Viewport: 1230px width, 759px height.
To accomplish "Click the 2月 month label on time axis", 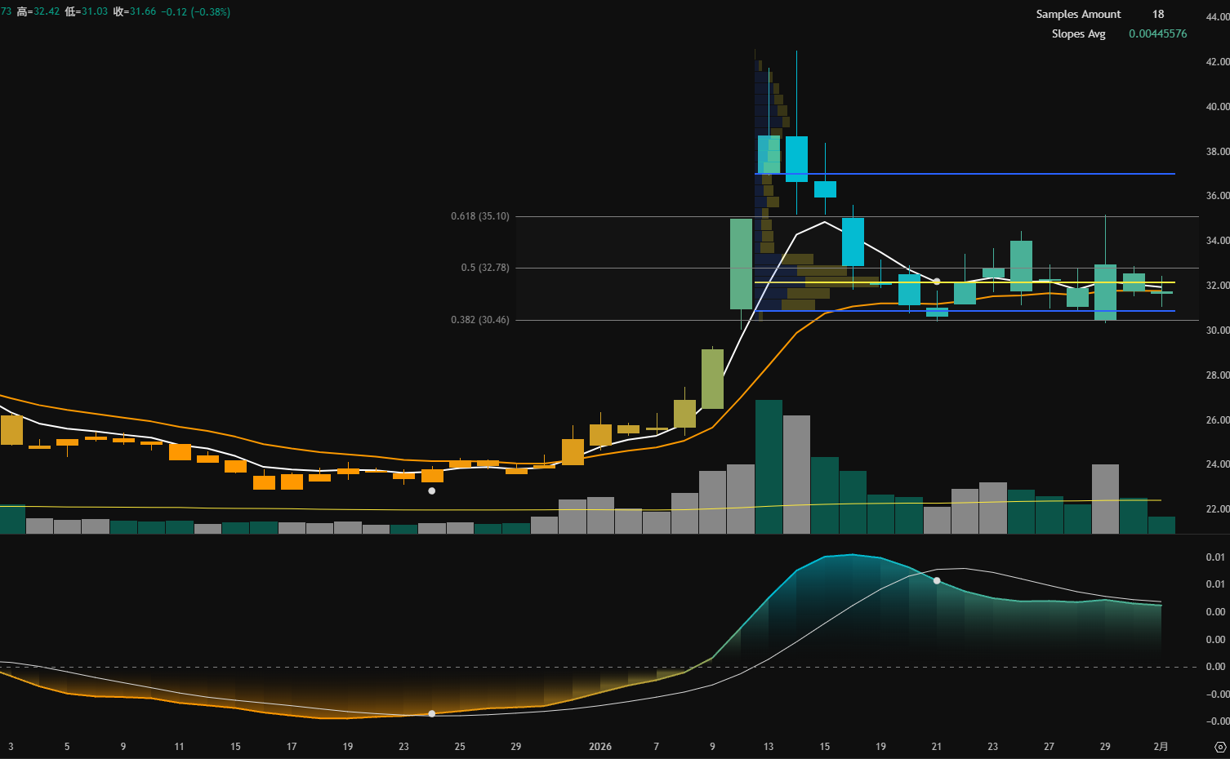I will click(x=1161, y=747).
